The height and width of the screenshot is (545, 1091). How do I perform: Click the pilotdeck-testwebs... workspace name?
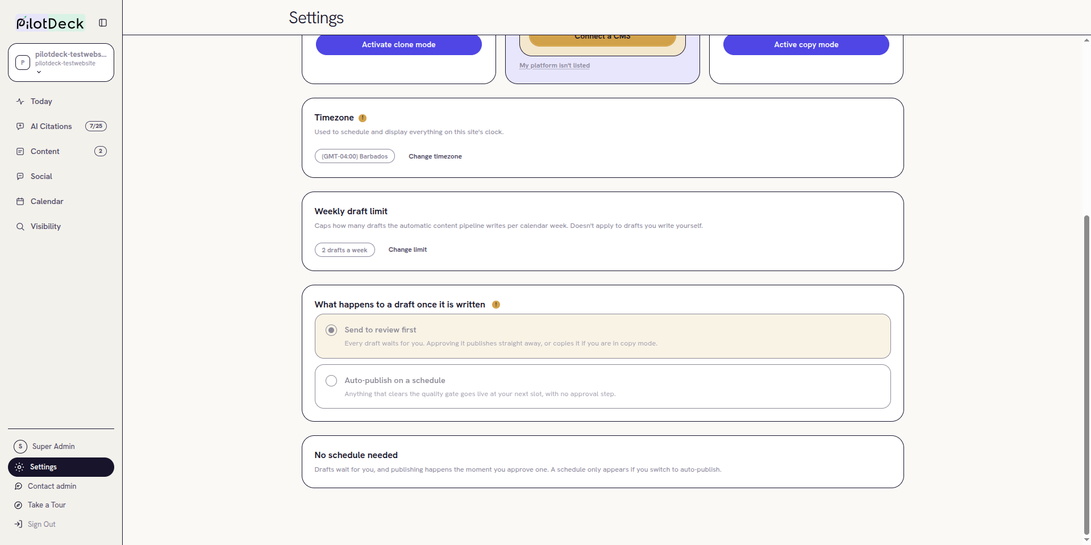click(71, 54)
